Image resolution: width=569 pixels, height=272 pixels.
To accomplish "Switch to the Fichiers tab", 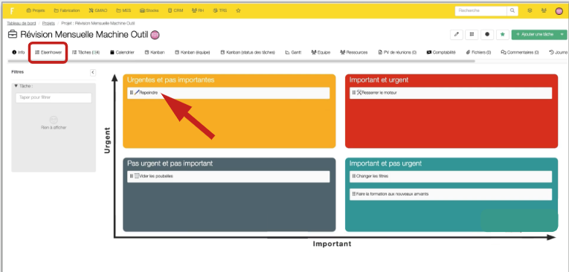I will (478, 52).
